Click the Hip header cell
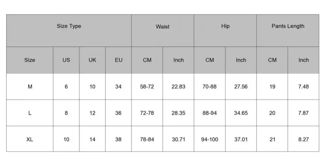This screenshot has width=326, height=165. point(225,30)
